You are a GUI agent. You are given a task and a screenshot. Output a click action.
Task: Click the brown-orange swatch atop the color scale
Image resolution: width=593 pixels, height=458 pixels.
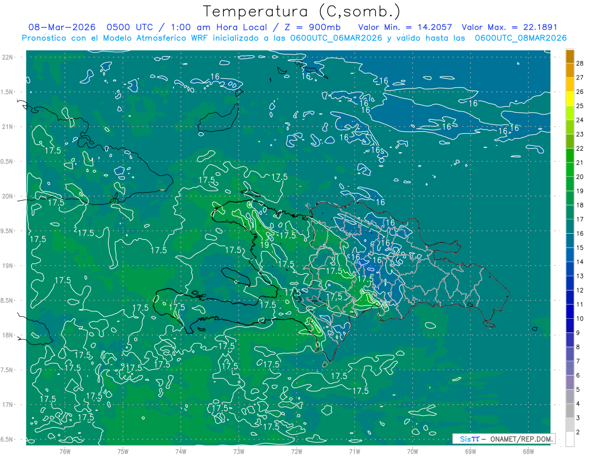pos(570,56)
